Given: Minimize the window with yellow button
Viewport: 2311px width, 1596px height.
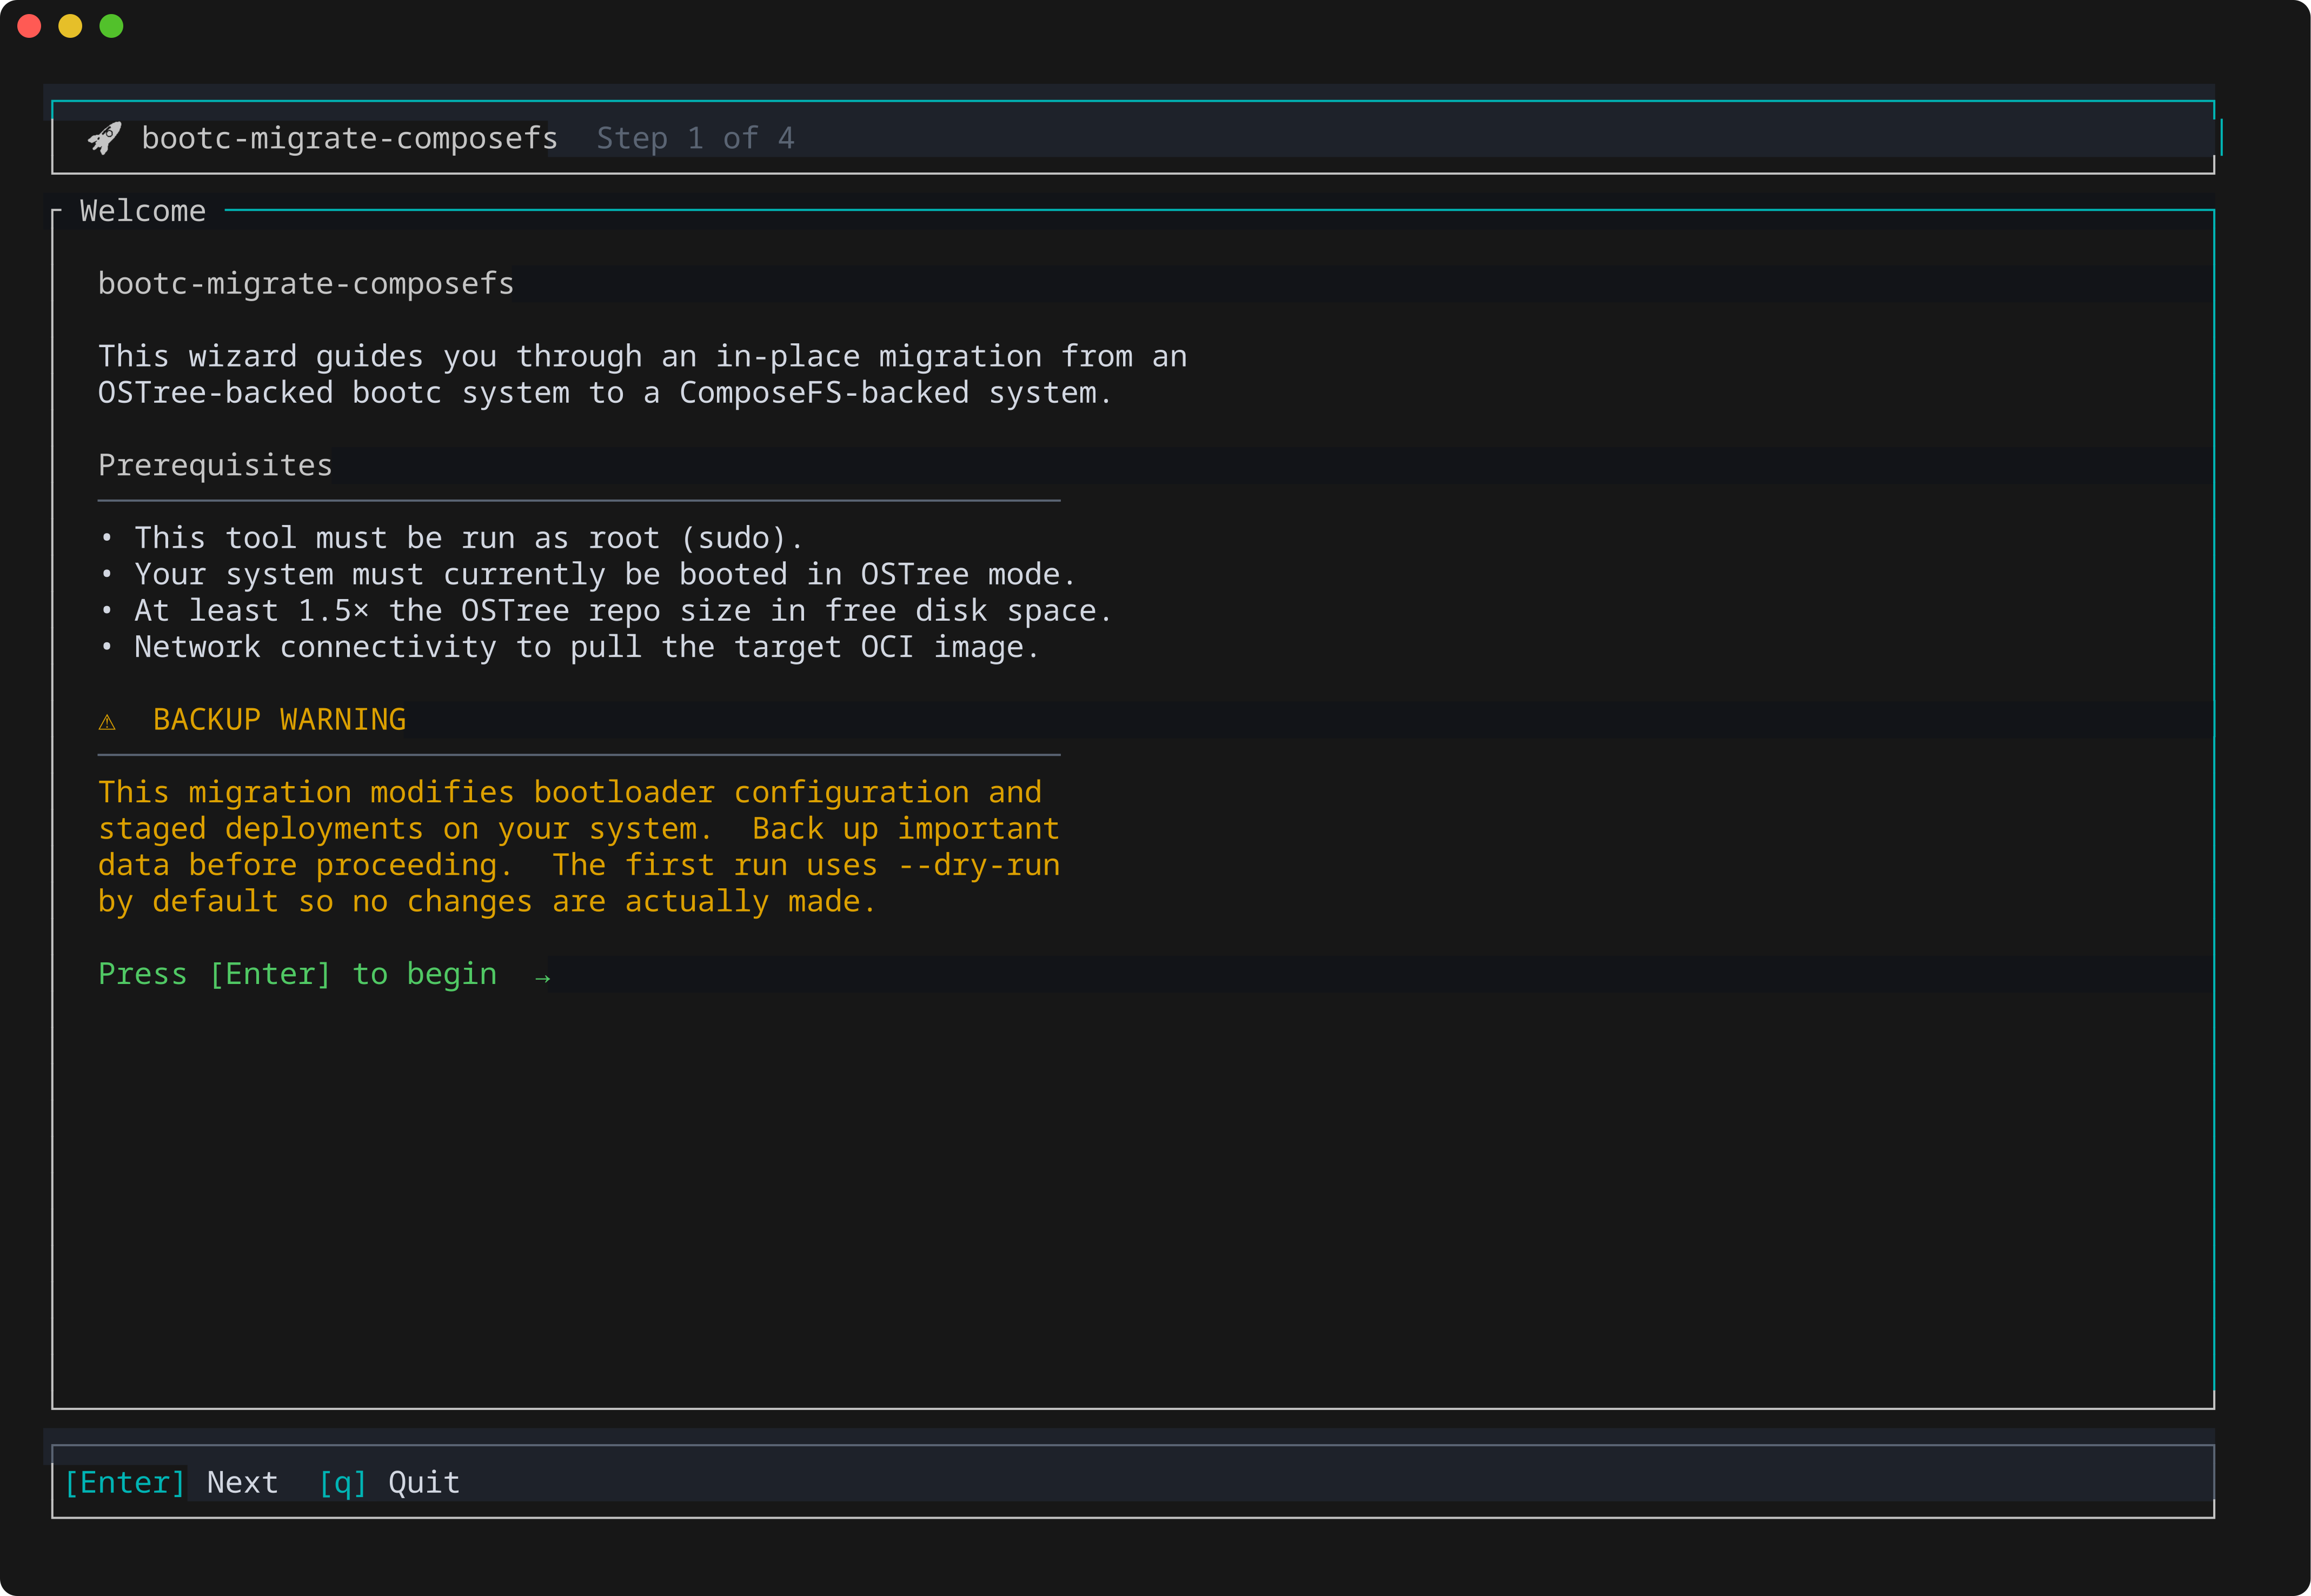Looking at the screenshot, I should [x=70, y=26].
